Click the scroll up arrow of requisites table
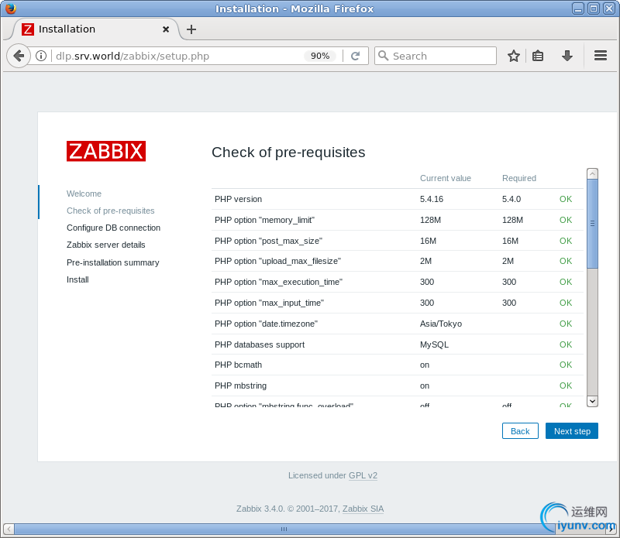This screenshot has height=538, width=620. (592, 174)
